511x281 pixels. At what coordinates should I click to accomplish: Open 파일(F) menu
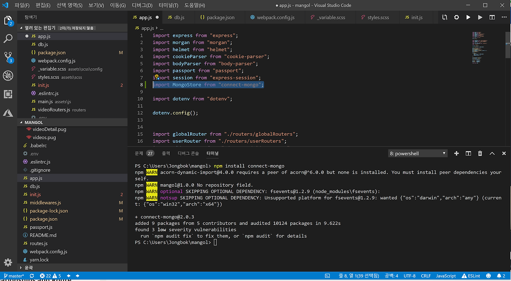(x=22, y=6)
